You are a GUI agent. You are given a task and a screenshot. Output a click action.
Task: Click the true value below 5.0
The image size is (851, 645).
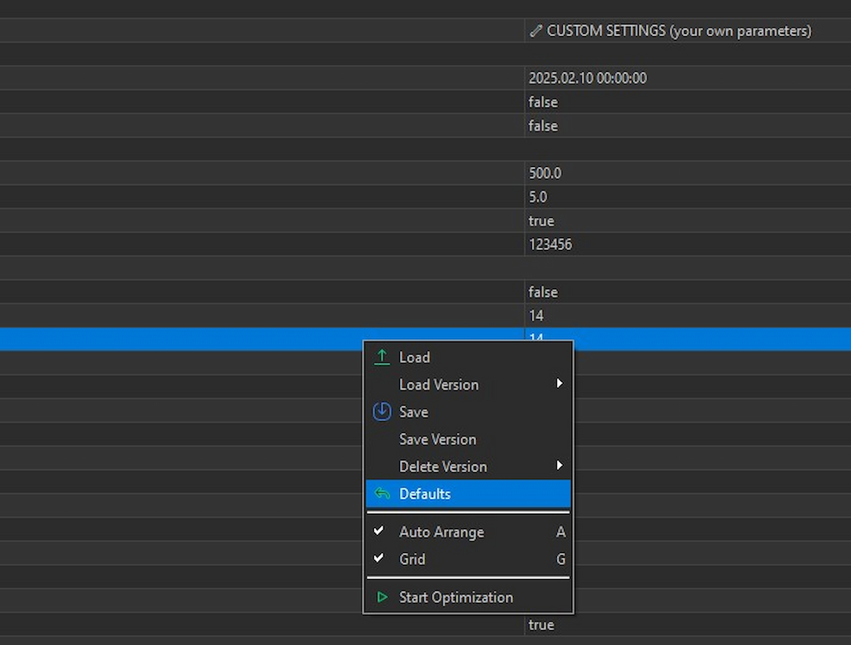[541, 221]
